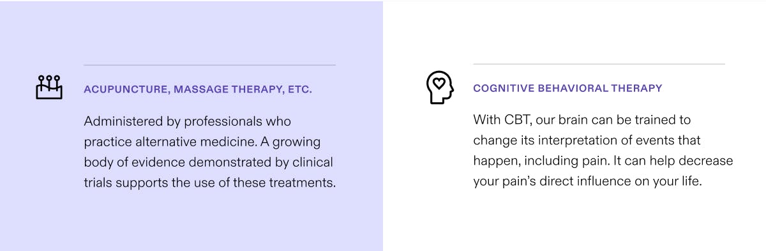Click the "ETC." text in the left heading

[x=299, y=89]
